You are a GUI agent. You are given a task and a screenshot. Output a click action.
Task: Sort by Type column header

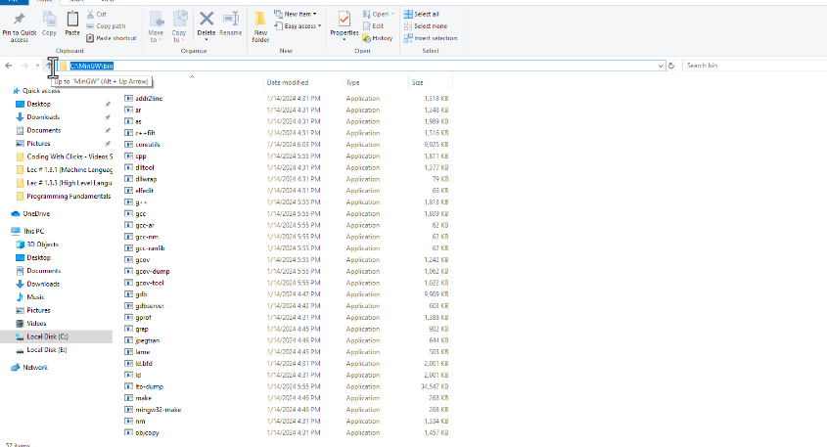pos(353,82)
